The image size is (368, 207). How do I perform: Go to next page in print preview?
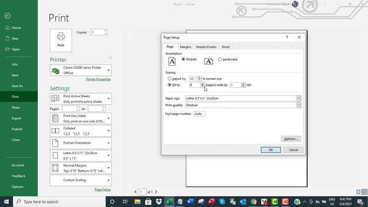click(x=156, y=192)
